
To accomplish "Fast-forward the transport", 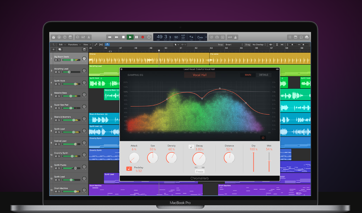I will (117, 37).
